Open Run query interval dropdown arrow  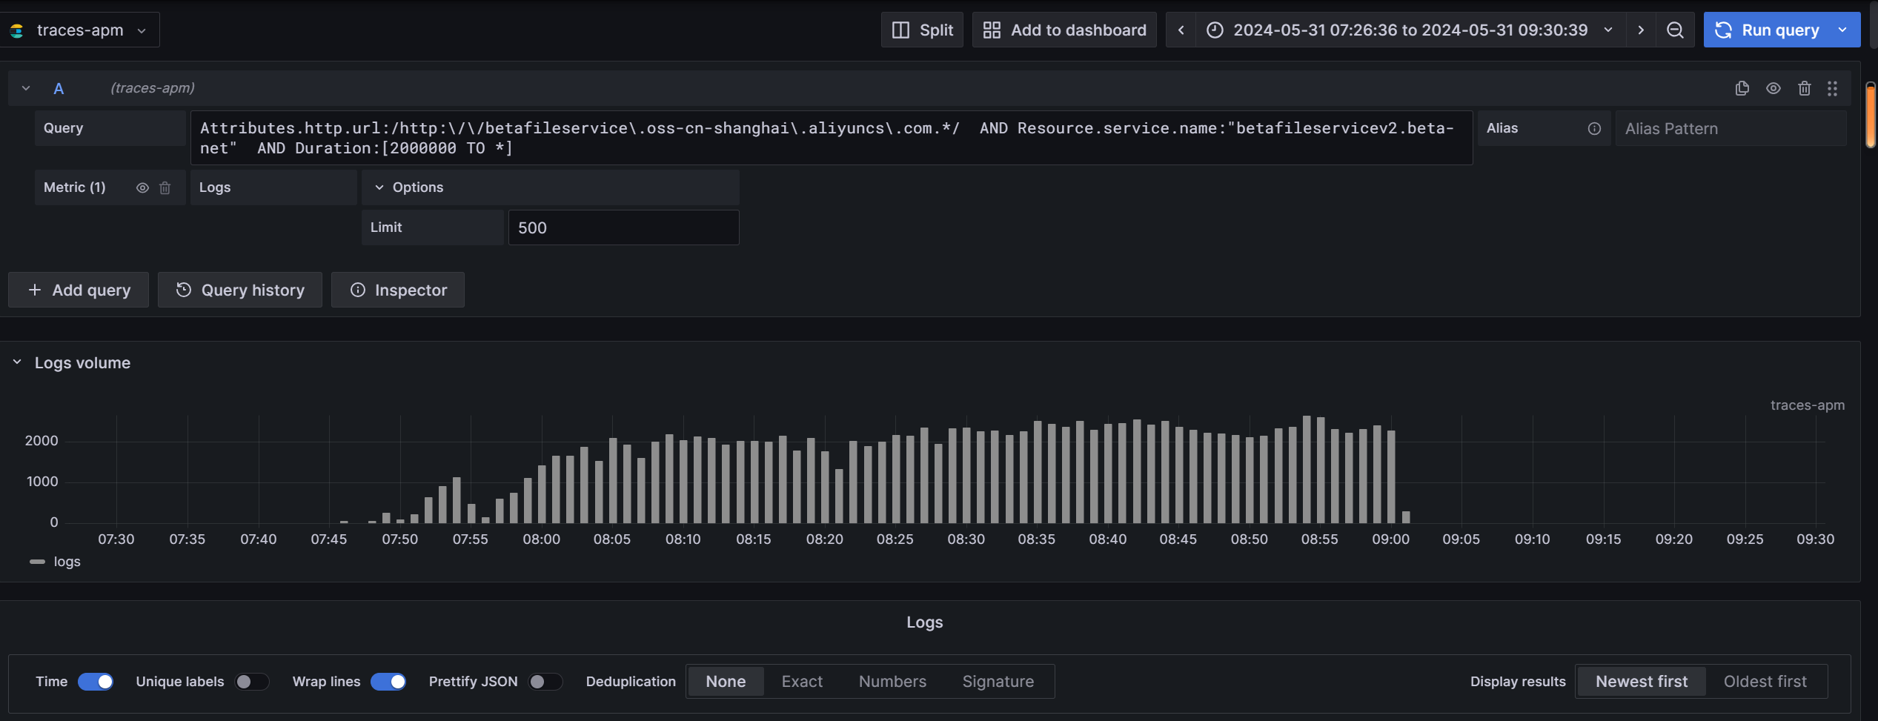(x=1844, y=30)
